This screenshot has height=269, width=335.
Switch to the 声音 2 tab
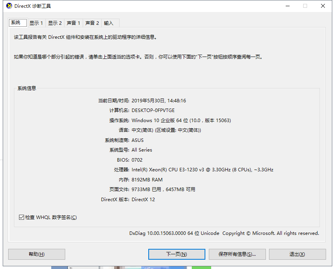(92, 23)
